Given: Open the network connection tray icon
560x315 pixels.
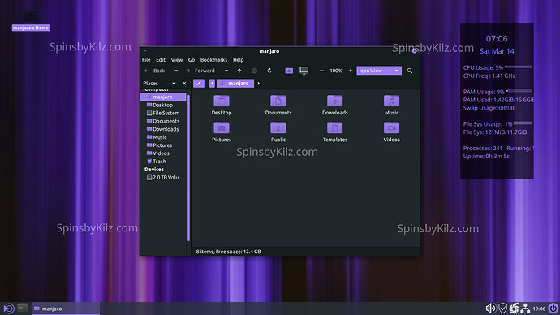Looking at the screenshot, I should [525, 309].
